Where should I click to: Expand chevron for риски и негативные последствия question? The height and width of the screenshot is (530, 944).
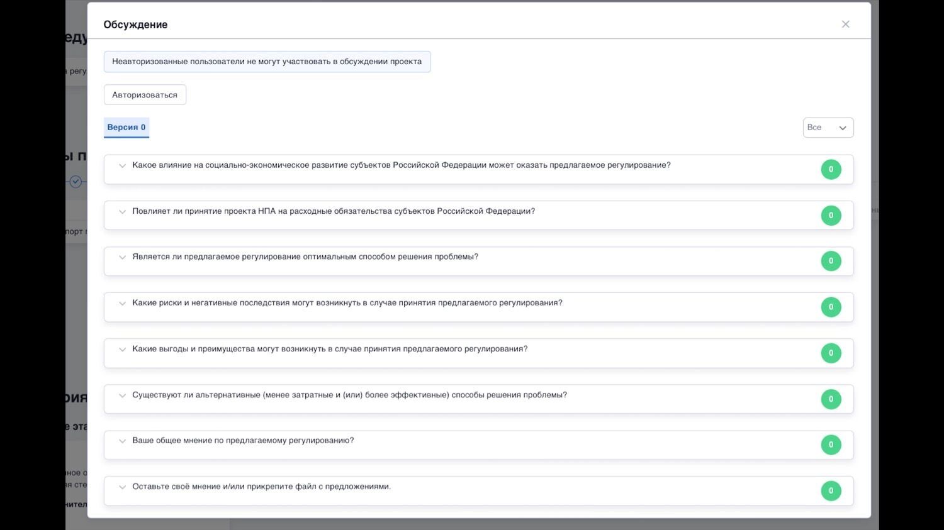tap(122, 303)
